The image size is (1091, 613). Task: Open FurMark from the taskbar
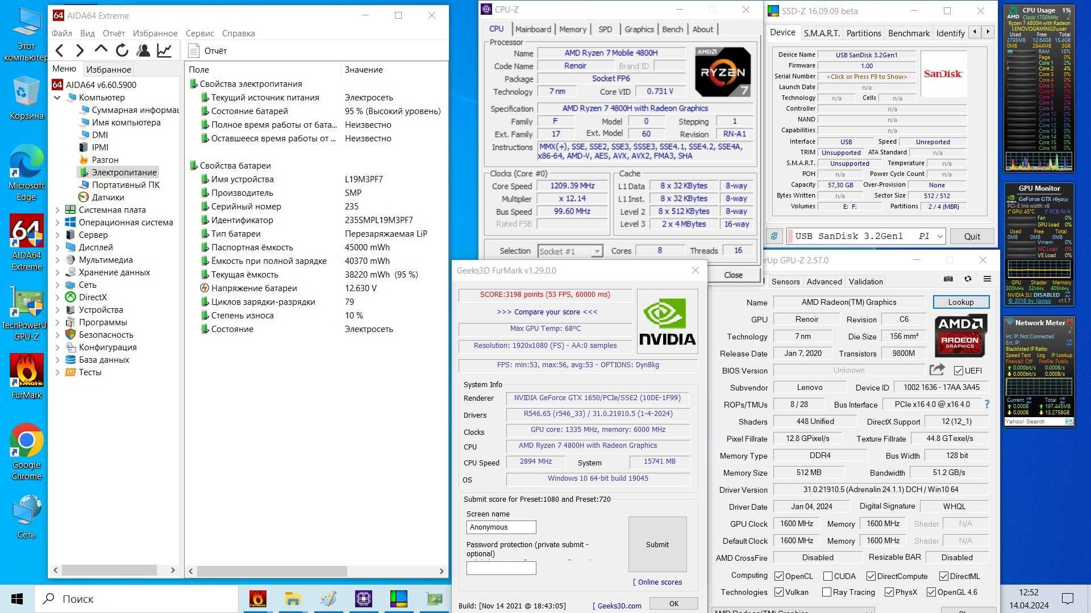258,599
